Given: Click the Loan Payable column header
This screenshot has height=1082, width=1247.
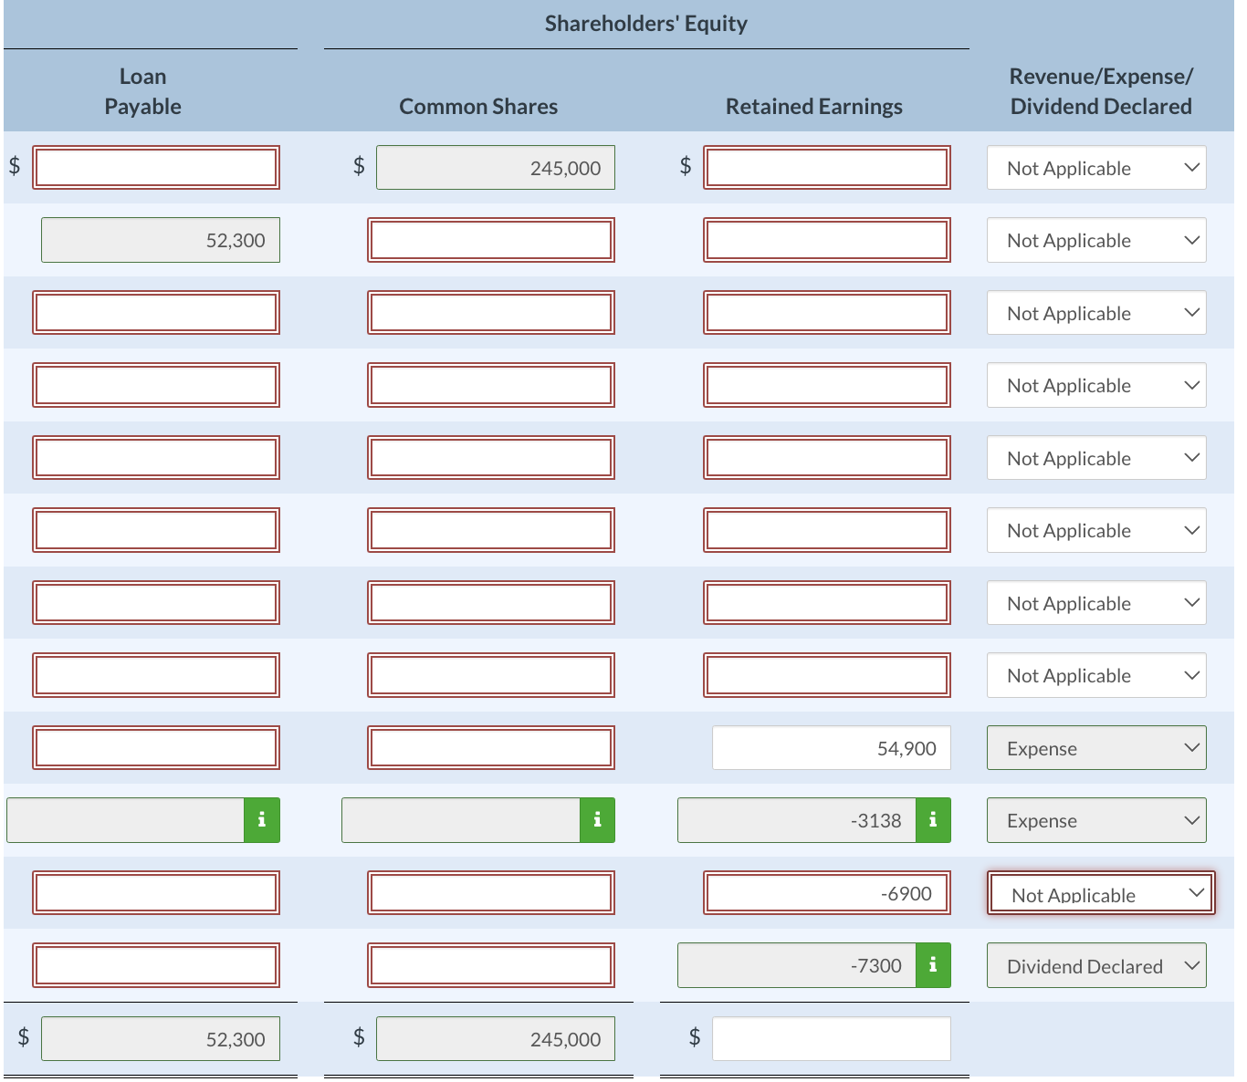Looking at the screenshot, I should [x=143, y=91].
